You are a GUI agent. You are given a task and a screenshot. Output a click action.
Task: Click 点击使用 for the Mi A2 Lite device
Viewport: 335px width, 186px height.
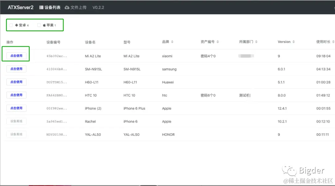pyautogui.click(x=16, y=56)
